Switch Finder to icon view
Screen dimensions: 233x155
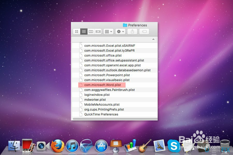77,32
